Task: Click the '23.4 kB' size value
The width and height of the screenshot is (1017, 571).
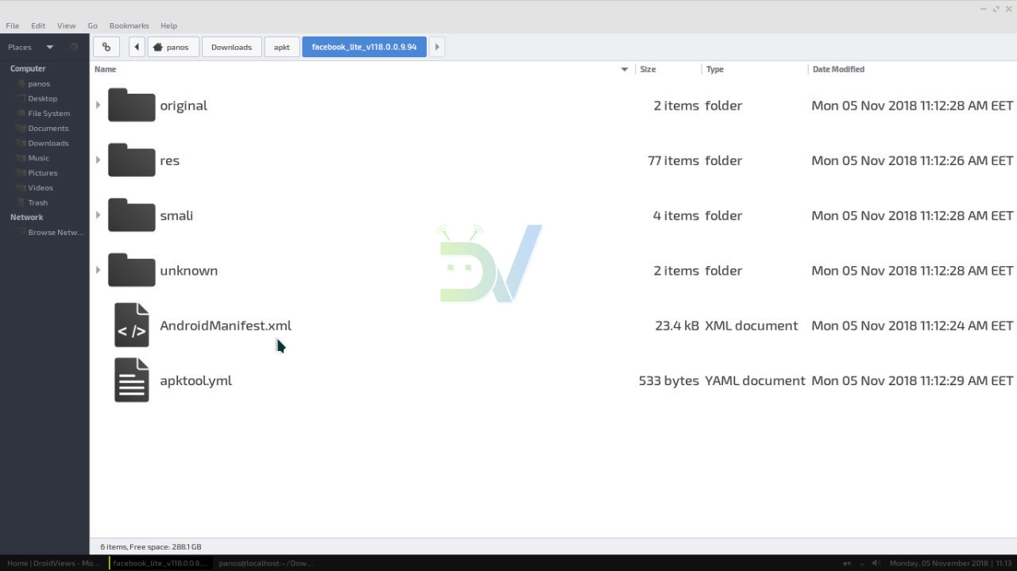Action: (x=677, y=325)
